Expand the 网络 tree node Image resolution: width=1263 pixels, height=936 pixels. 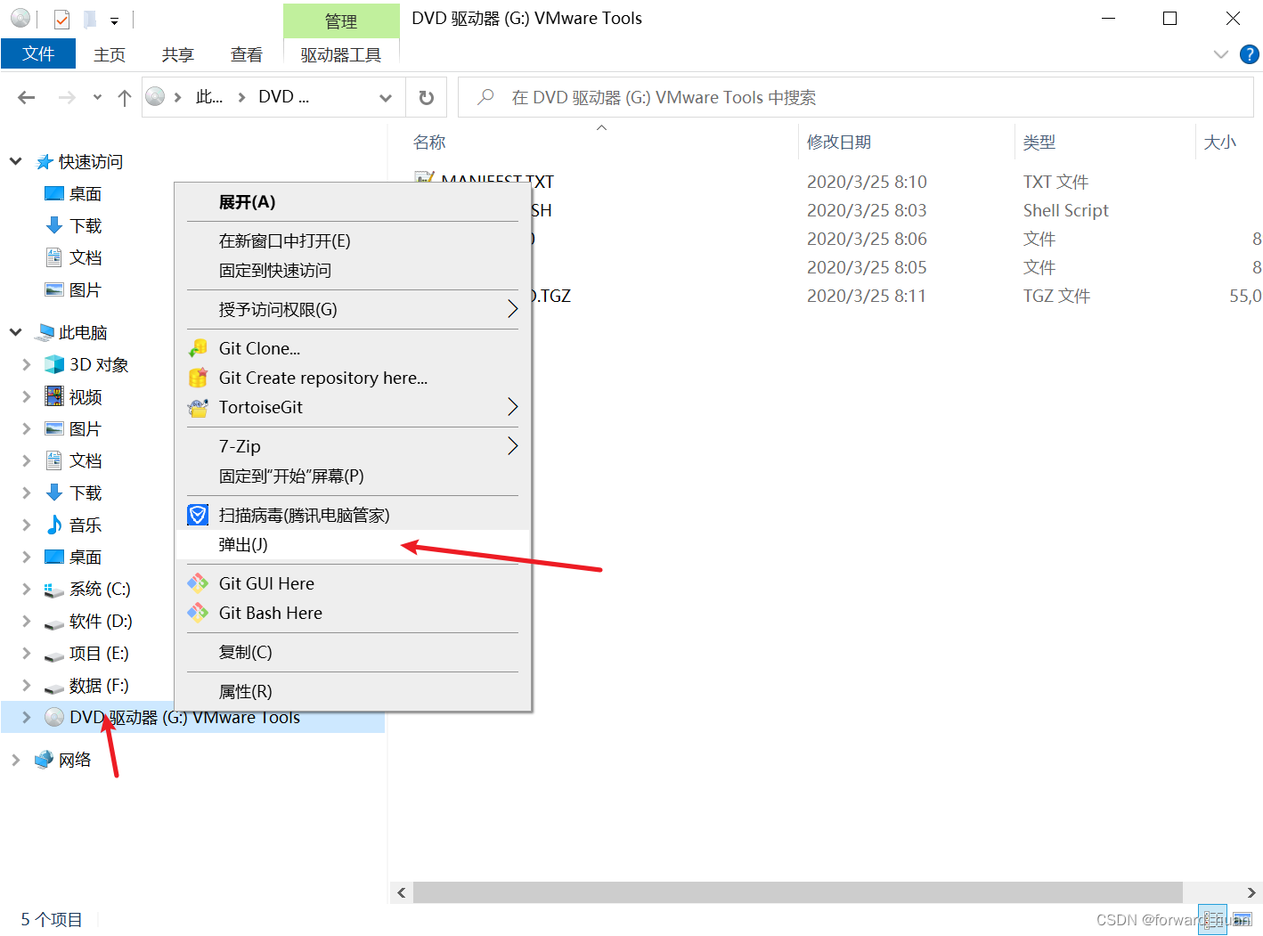pyautogui.click(x=15, y=760)
